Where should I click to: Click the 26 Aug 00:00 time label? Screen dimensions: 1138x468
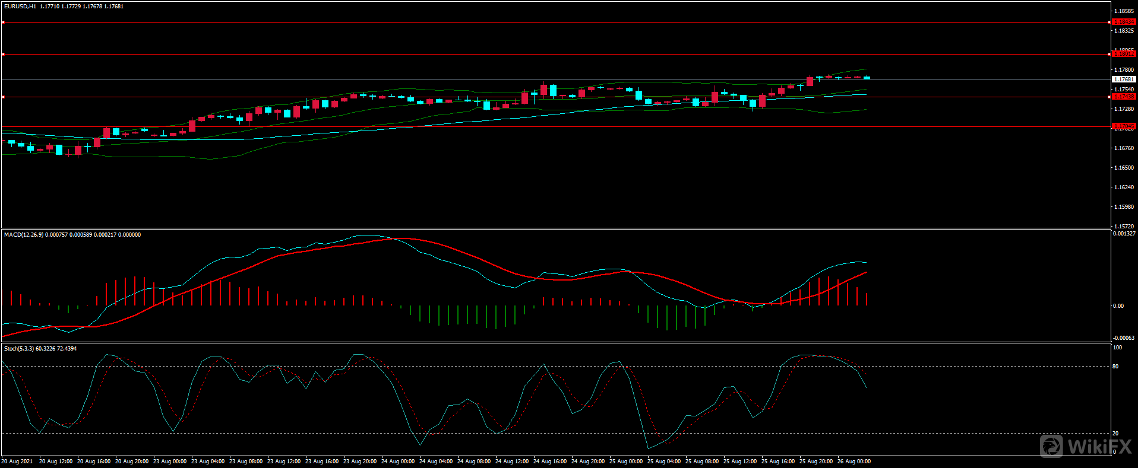pyautogui.click(x=854, y=461)
